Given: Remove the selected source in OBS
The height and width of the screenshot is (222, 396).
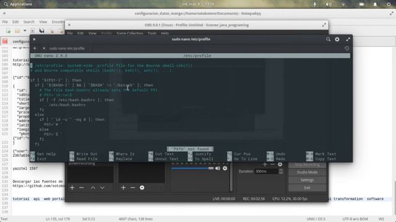Looking at the screenshot, I should tap(132, 187).
